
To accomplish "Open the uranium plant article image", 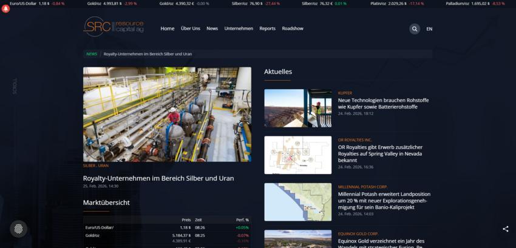I will pos(167,115).
